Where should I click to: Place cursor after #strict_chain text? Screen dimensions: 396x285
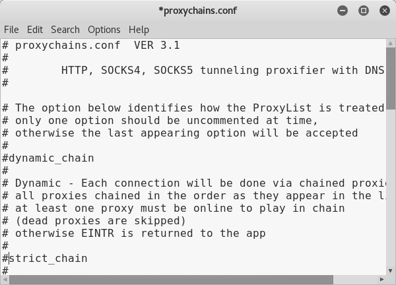[88, 259]
